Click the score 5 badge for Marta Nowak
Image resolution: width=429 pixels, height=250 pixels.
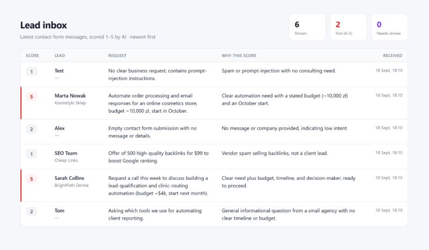point(32,97)
